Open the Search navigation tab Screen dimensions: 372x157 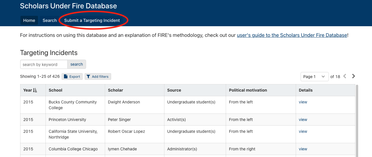50,20
